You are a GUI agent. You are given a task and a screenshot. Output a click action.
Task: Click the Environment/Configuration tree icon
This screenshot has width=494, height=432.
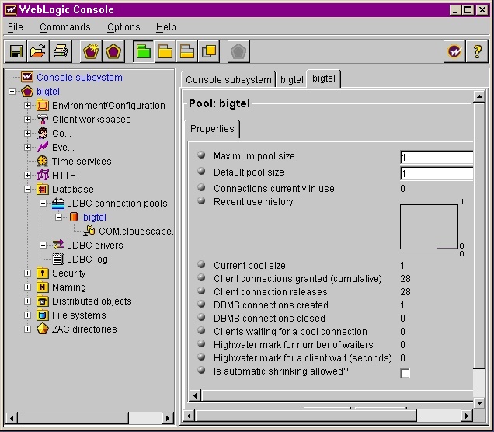[43, 105]
